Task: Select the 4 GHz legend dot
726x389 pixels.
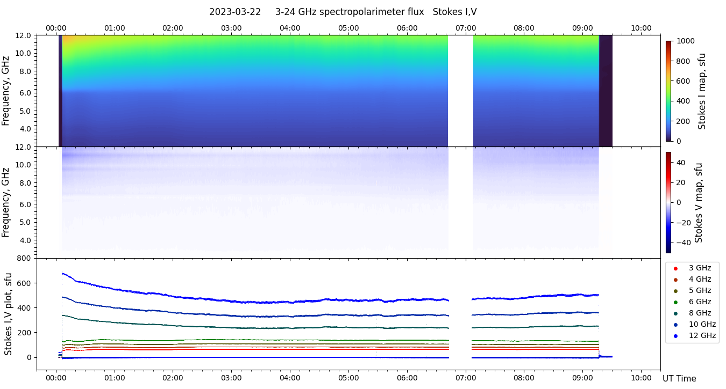Action: click(x=675, y=280)
